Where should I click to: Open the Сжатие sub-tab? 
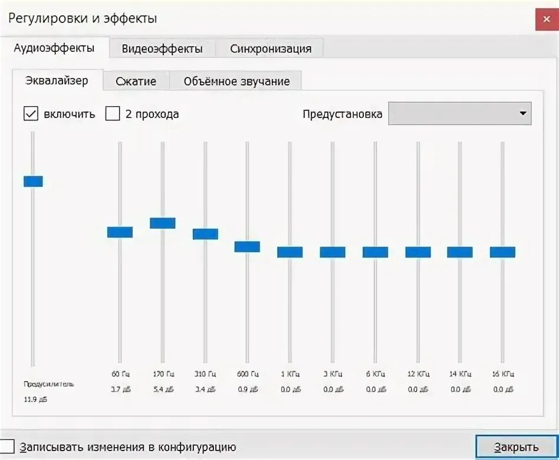click(x=136, y=81)
